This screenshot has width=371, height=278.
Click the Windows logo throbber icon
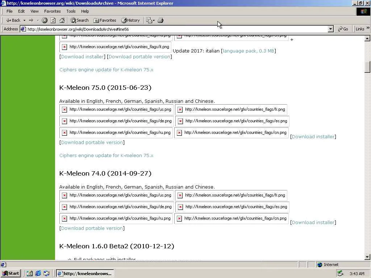point(363,11)
